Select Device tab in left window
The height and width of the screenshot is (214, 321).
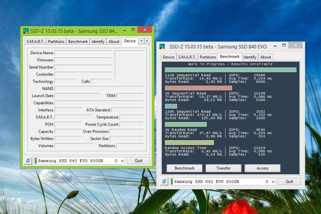[x=130, y=41]
